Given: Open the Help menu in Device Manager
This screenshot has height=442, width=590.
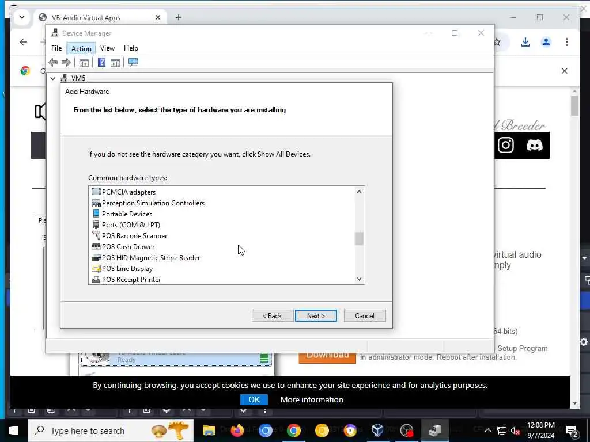Looking at the screenshot, I should (131, 48).
